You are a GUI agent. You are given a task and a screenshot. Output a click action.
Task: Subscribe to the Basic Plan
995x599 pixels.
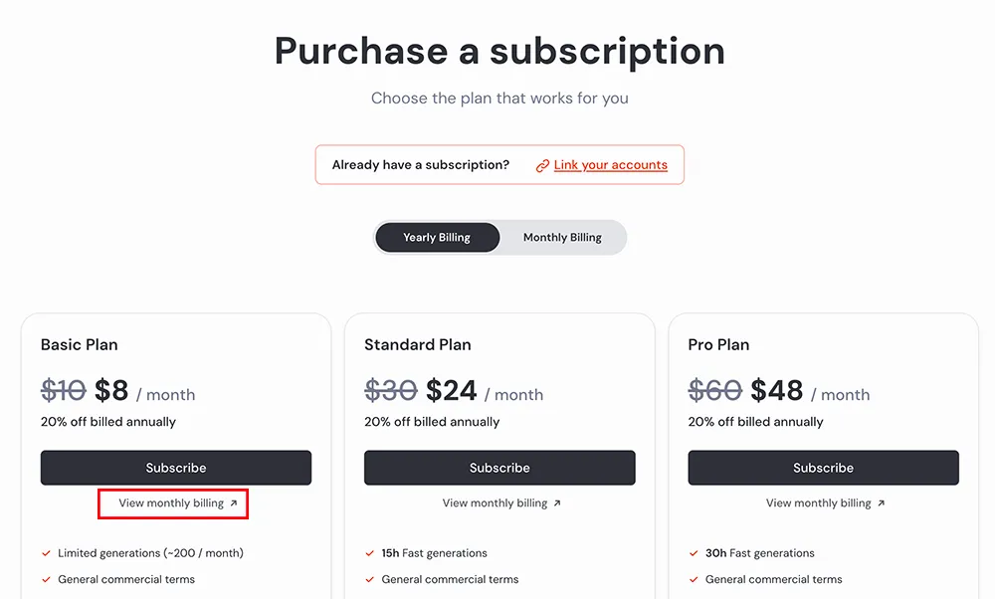coord(176,468)
